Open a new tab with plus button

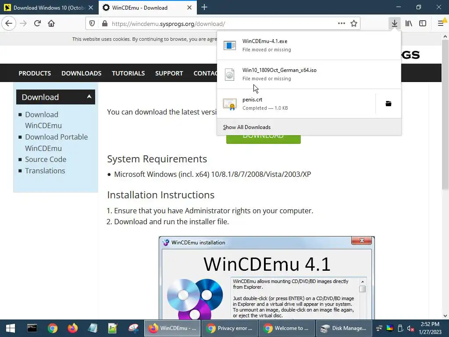204,7
